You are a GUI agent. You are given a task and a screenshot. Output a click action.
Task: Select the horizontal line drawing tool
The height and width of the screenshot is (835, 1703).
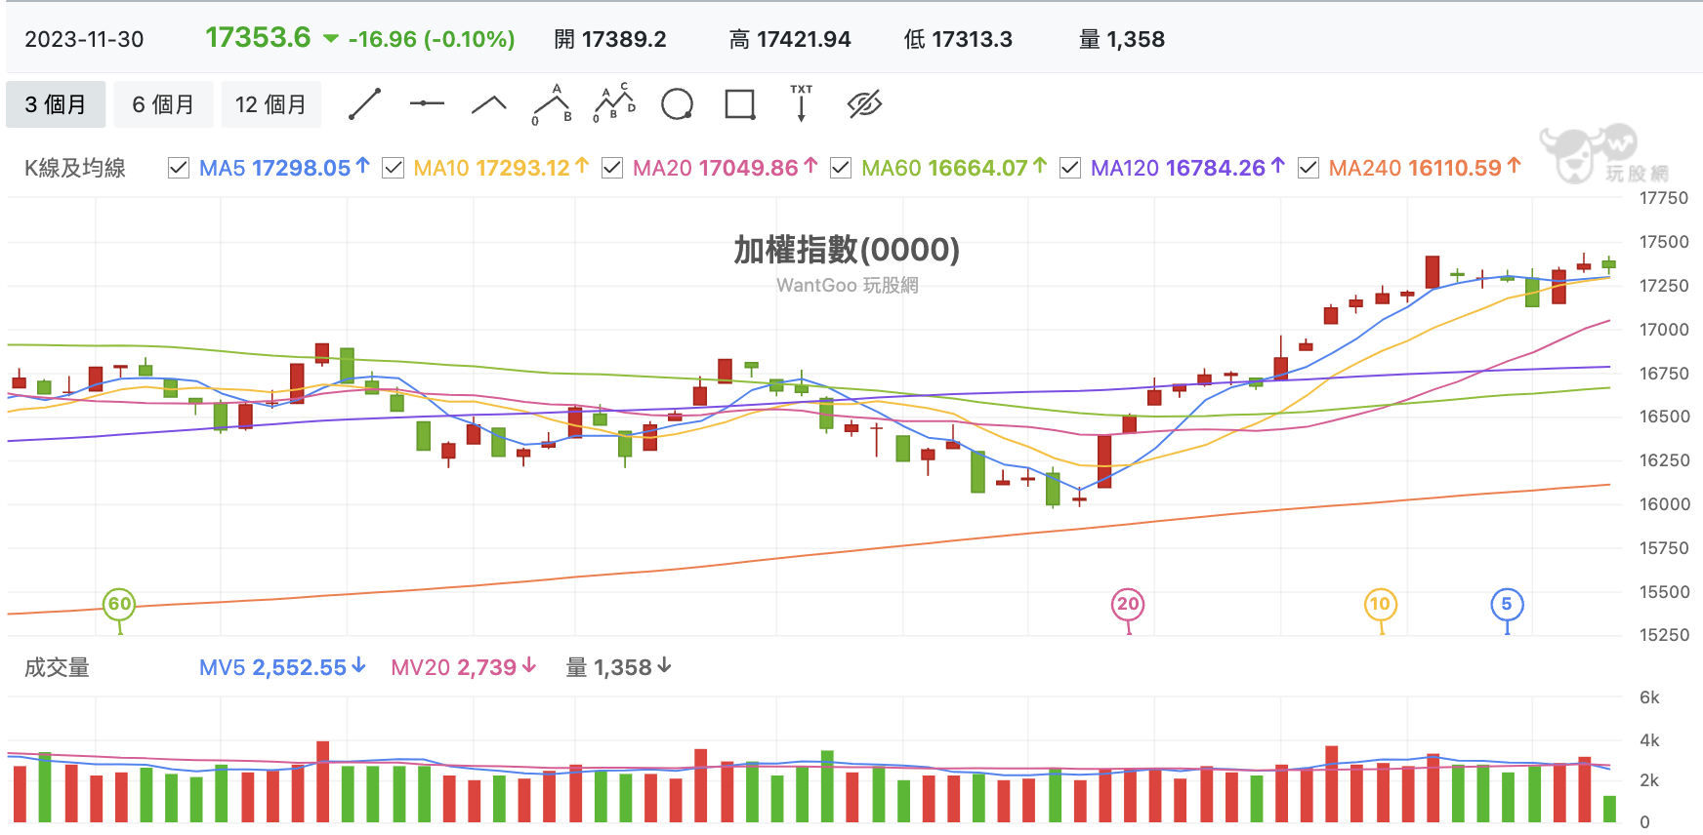(x=427, y=102)
